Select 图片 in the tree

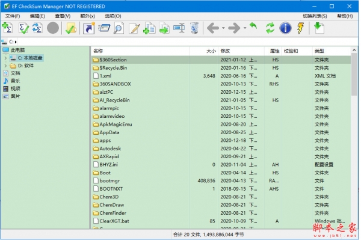(x=15, y=96)
